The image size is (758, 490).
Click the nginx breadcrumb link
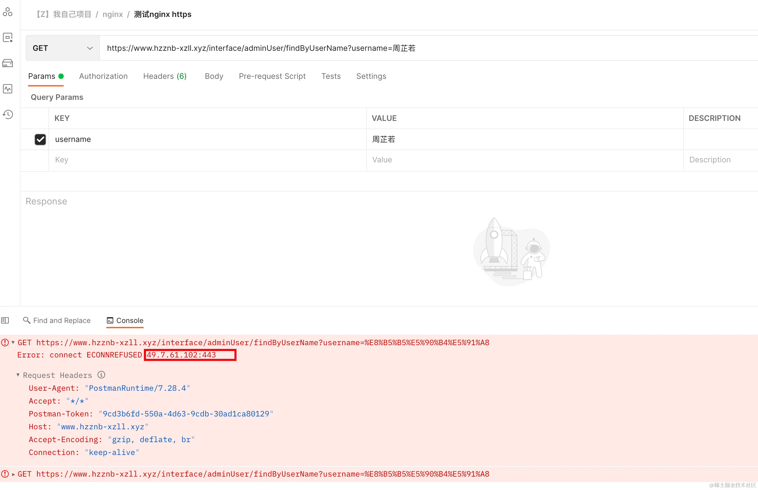click(x=113, y=14)
